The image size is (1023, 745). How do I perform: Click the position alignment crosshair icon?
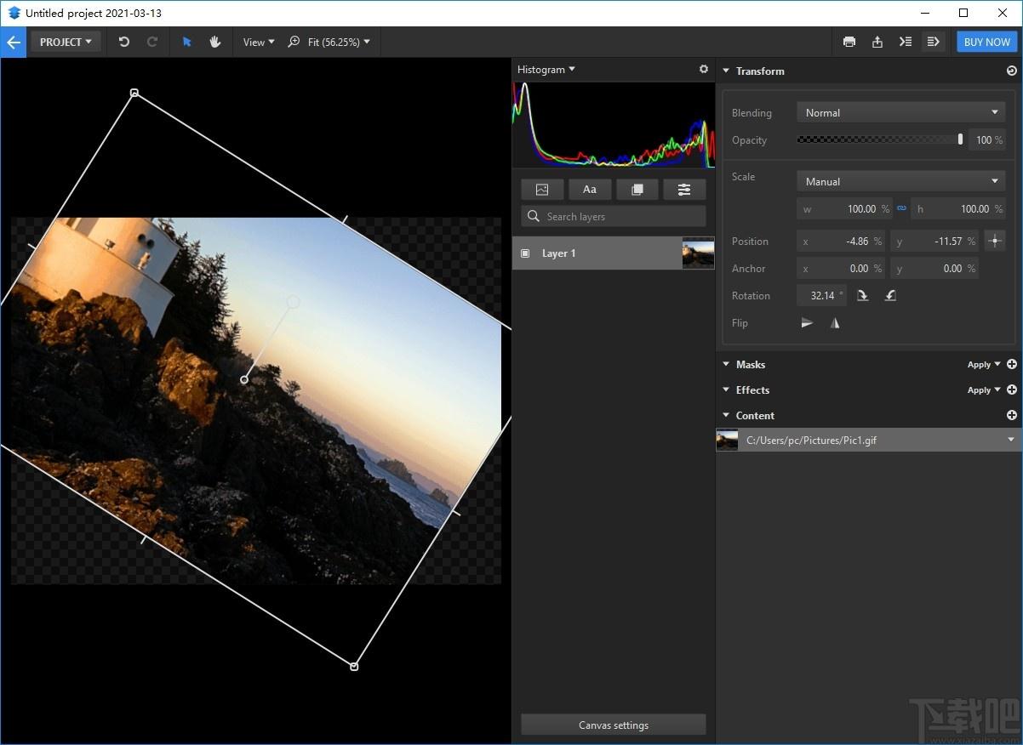(x=995, y=242)
